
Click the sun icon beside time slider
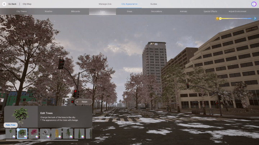tap(217, 18)
